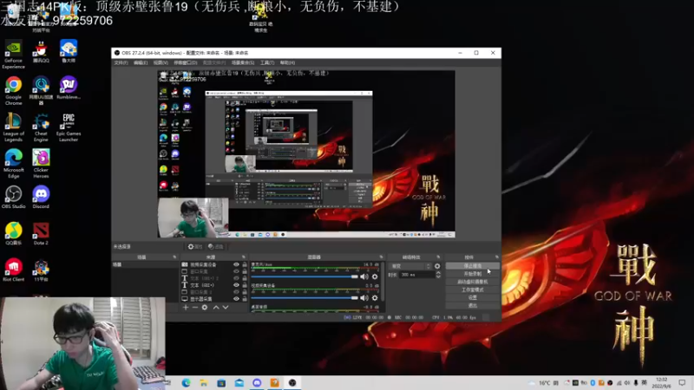The width and height of the screenshot is (694, 390).
Task: Open settings gear for the first mixer channel
Action: pyautogui.click(x=375, y=276)
